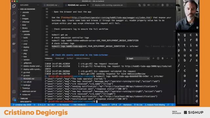The image size is (210, 118).
Task: Open the Run and Debug view
Action: coord(14,28)
